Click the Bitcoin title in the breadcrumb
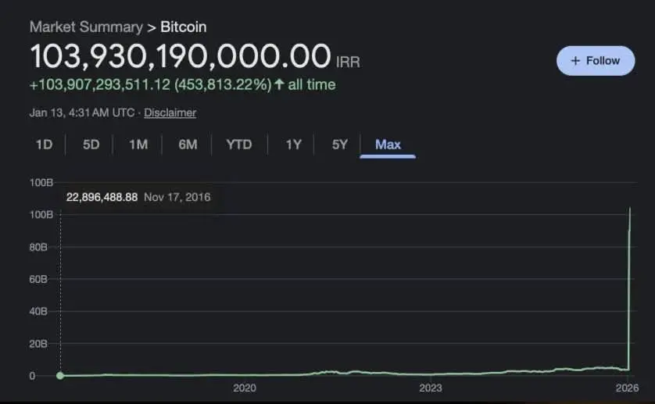This screenshot has height=404, width=655. pyautogui.click(x=184, y=27)
